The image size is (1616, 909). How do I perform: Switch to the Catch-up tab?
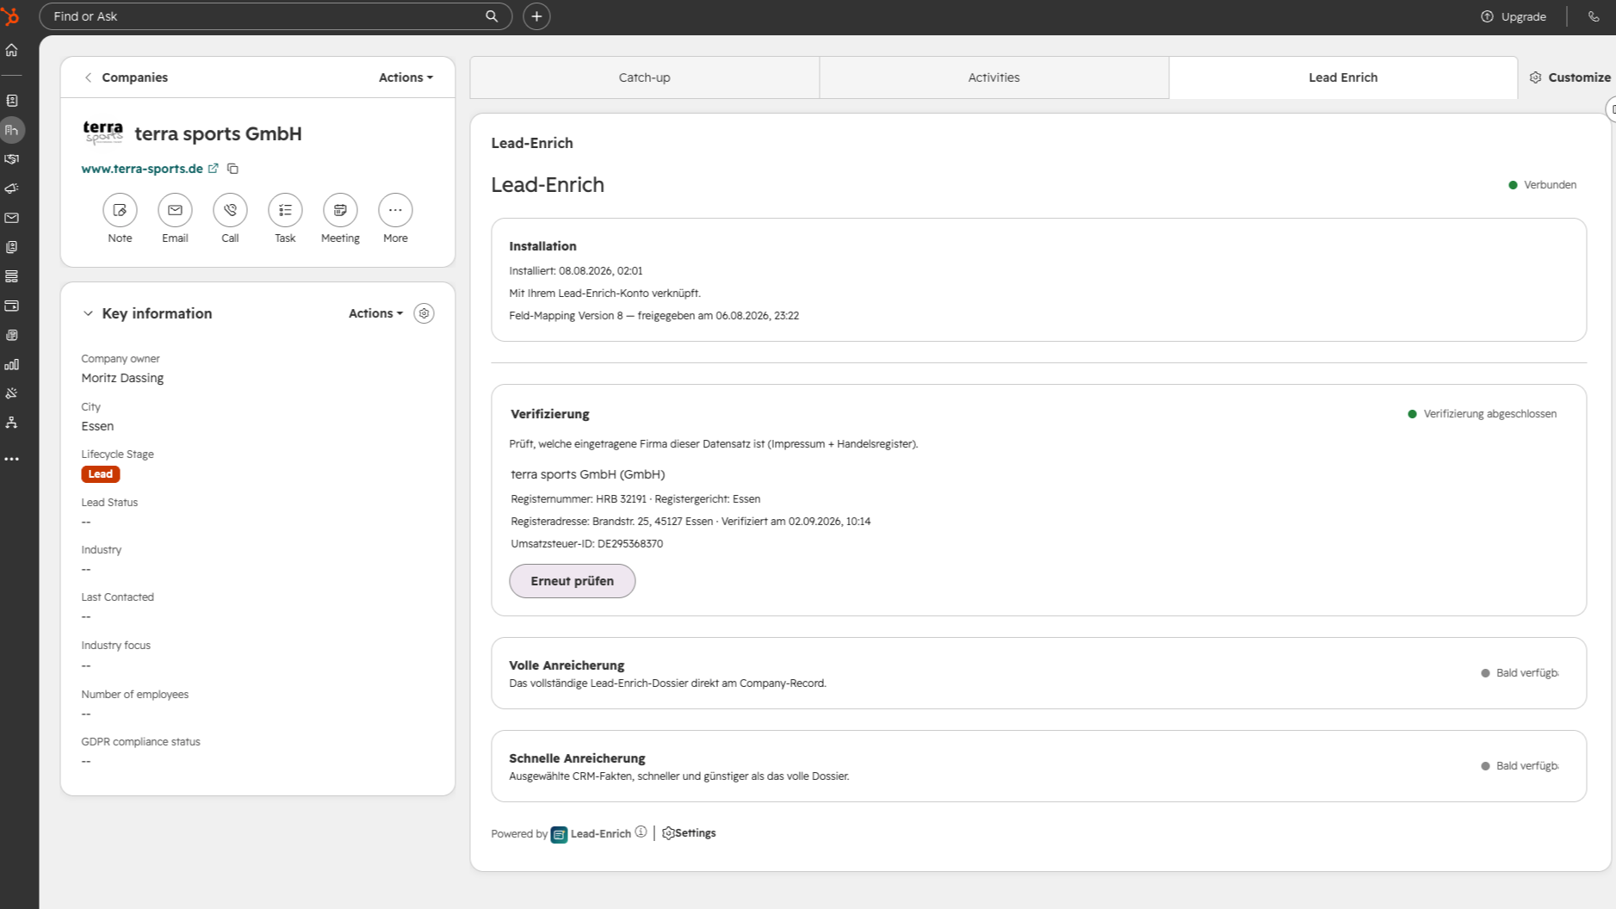tap(644, 77)
